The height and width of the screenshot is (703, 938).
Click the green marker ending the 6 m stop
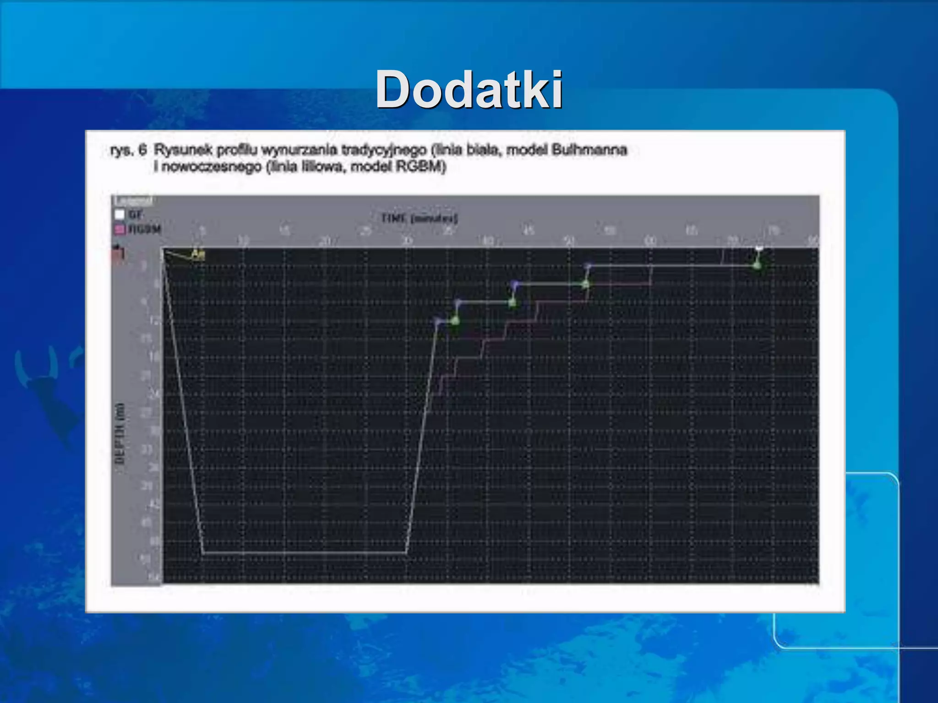coord(585,284)
